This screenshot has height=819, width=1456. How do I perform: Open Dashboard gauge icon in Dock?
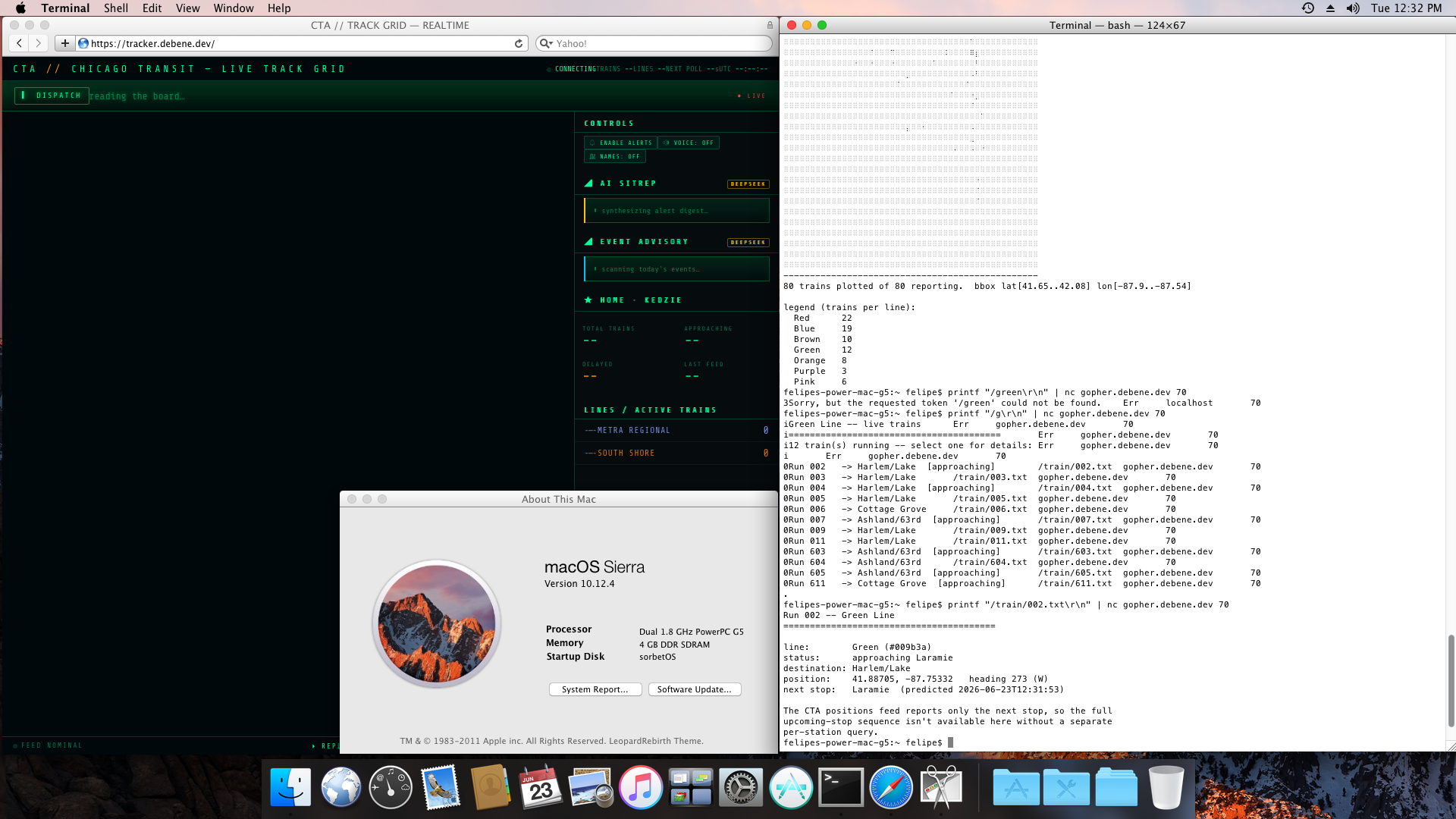[x=391, y=787]
